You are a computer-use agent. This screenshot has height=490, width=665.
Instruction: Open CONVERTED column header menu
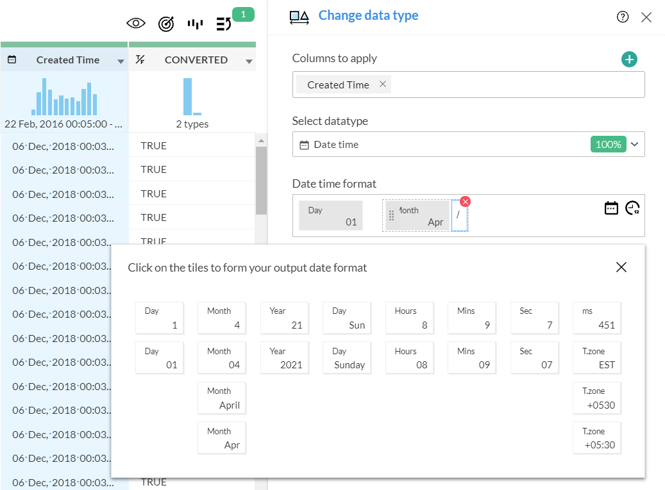249,61
